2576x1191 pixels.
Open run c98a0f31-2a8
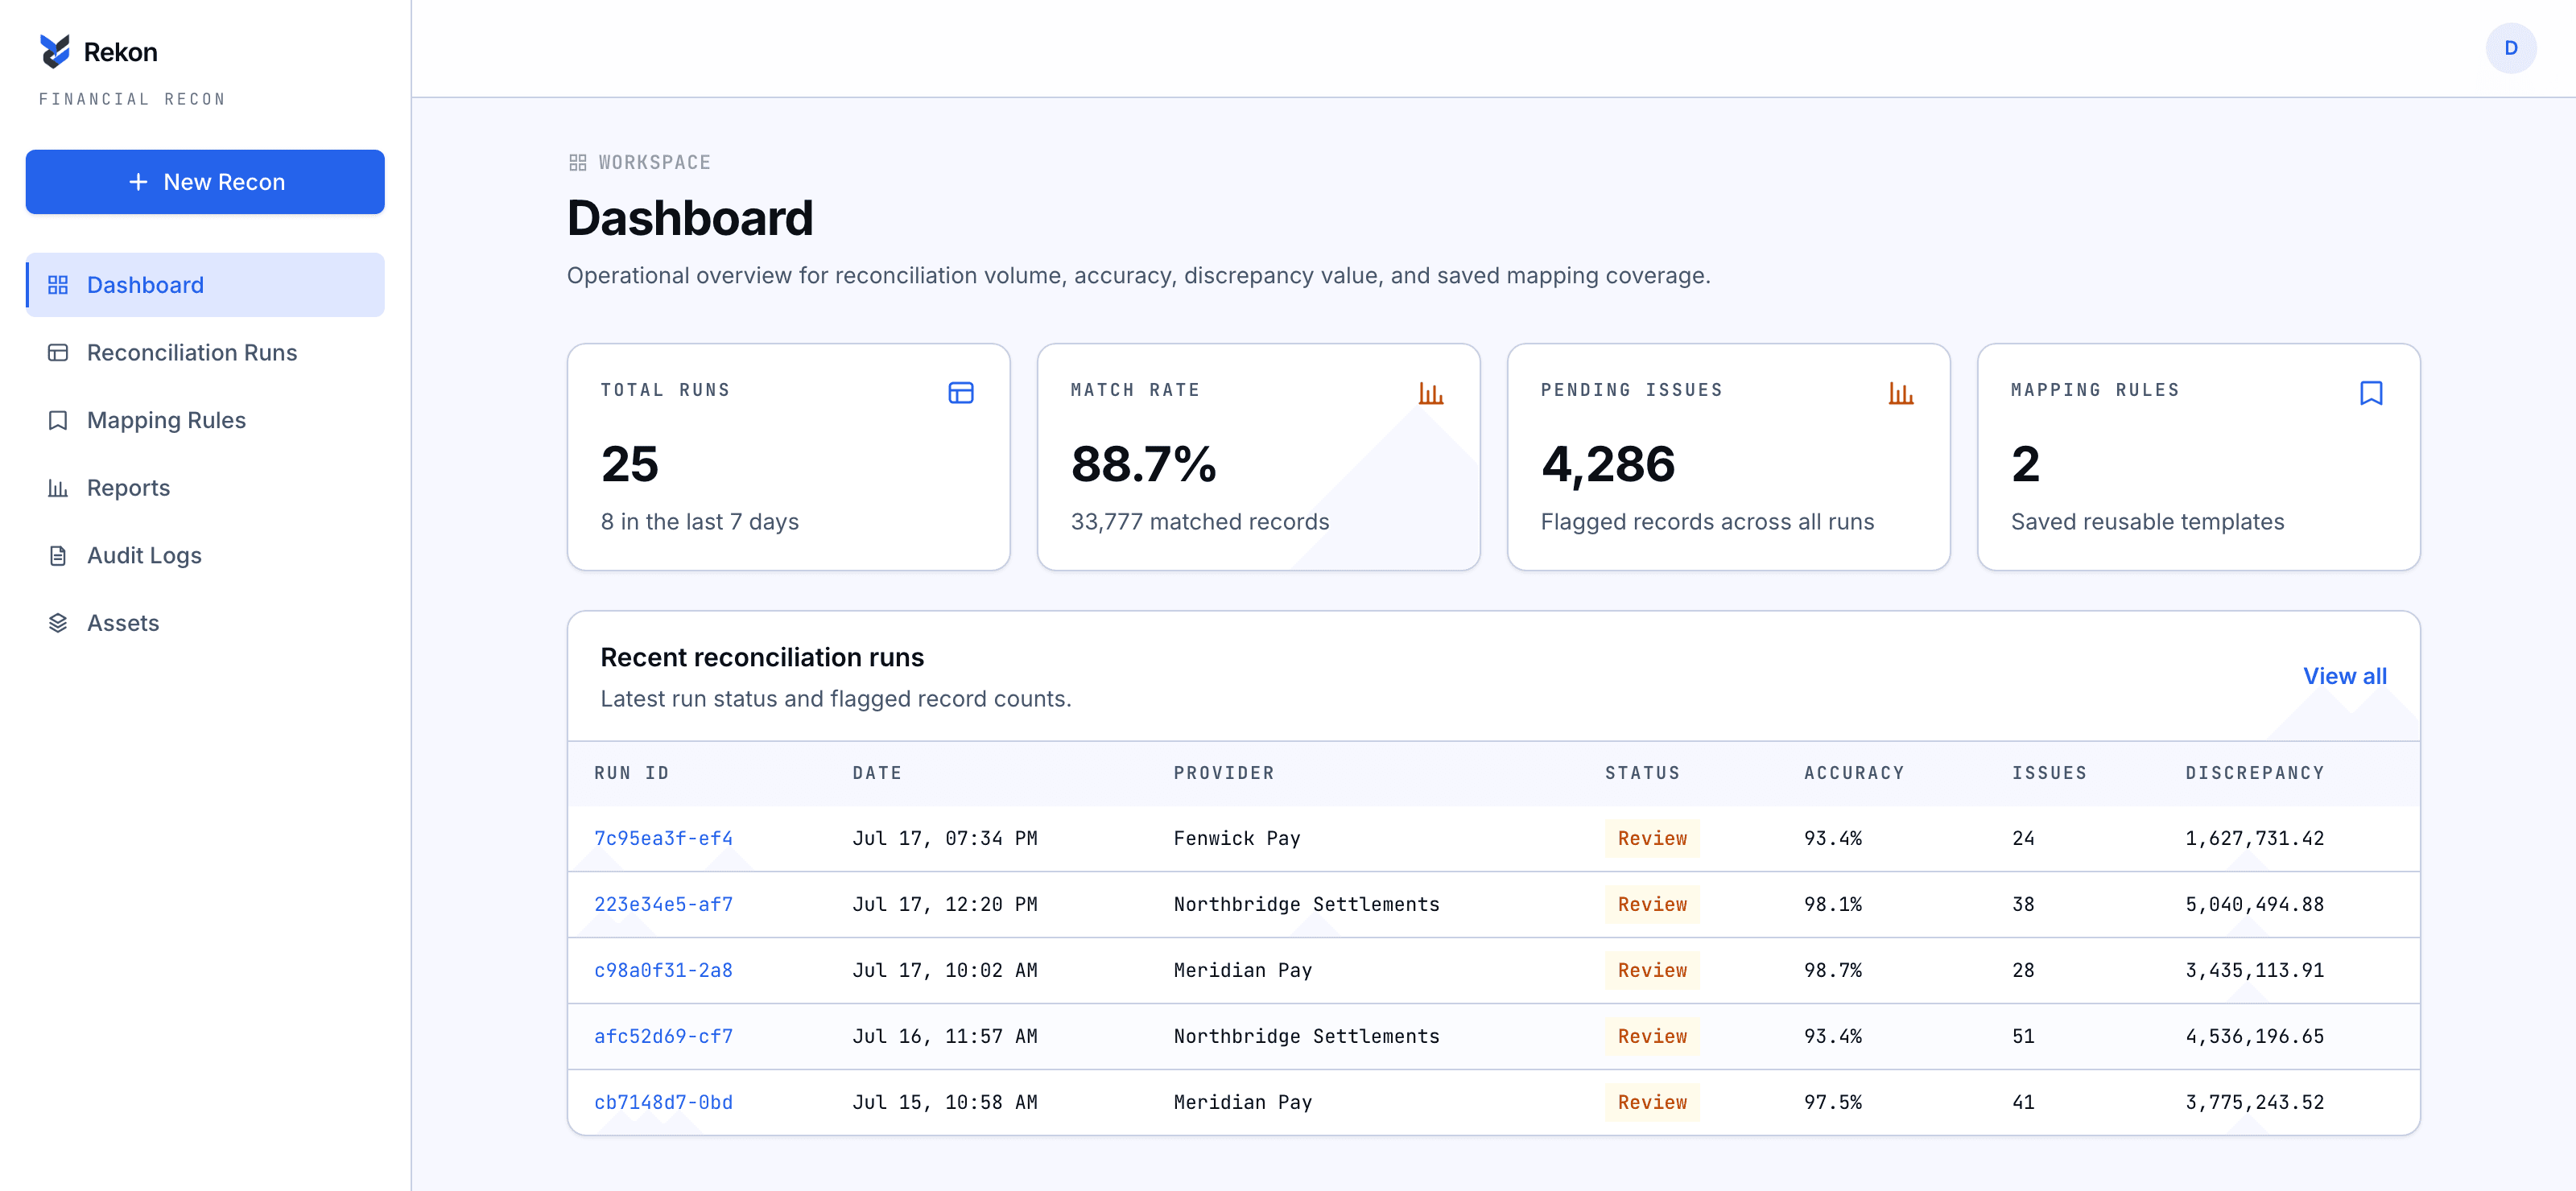pos(663,970)
